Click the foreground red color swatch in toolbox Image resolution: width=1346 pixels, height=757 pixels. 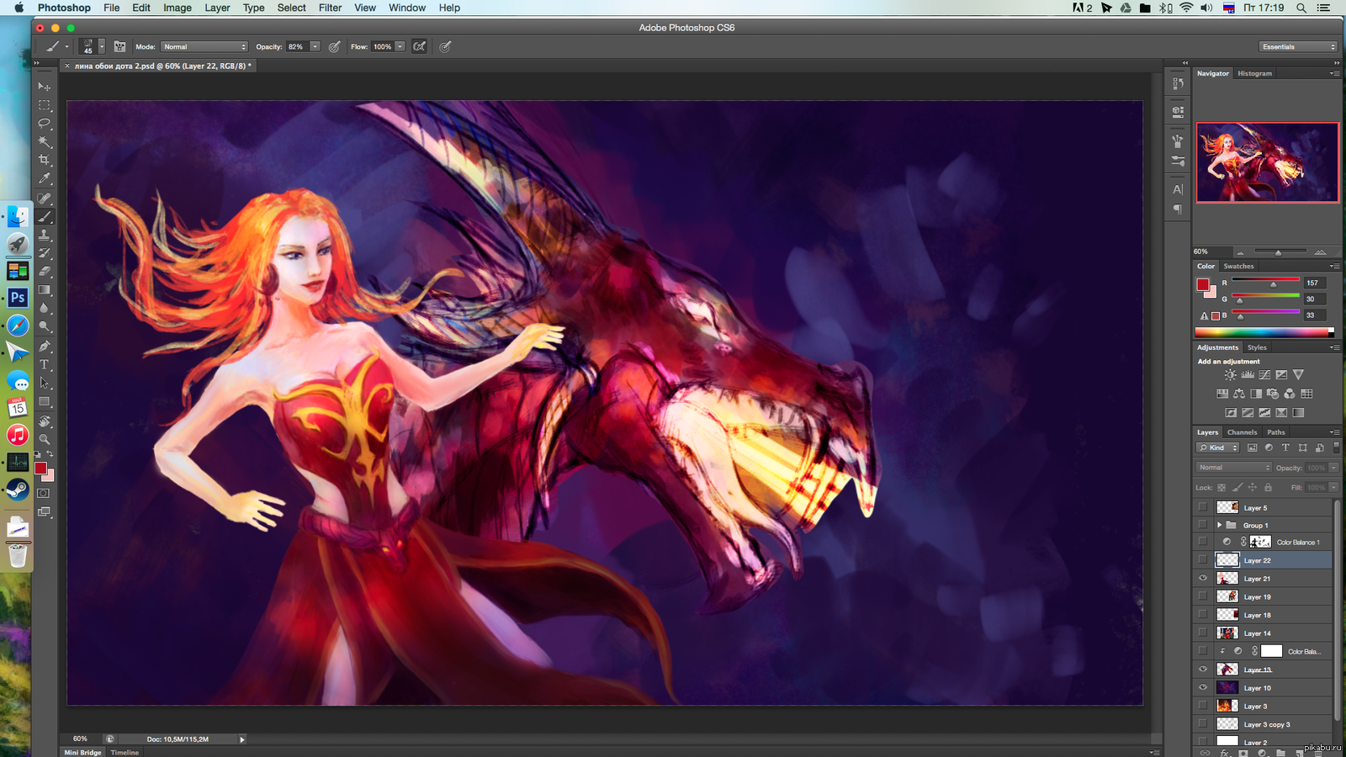click(x=40, y=468)
